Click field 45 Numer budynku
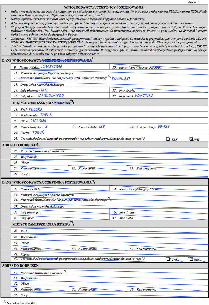The image size is (209, 305). coord(40,248)
